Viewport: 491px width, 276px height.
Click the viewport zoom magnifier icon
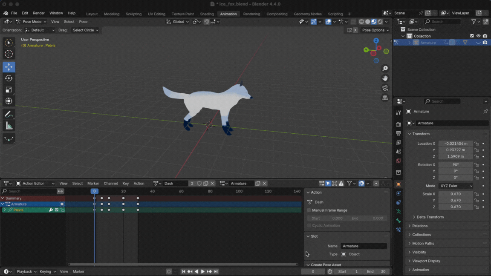coord(385,69)
